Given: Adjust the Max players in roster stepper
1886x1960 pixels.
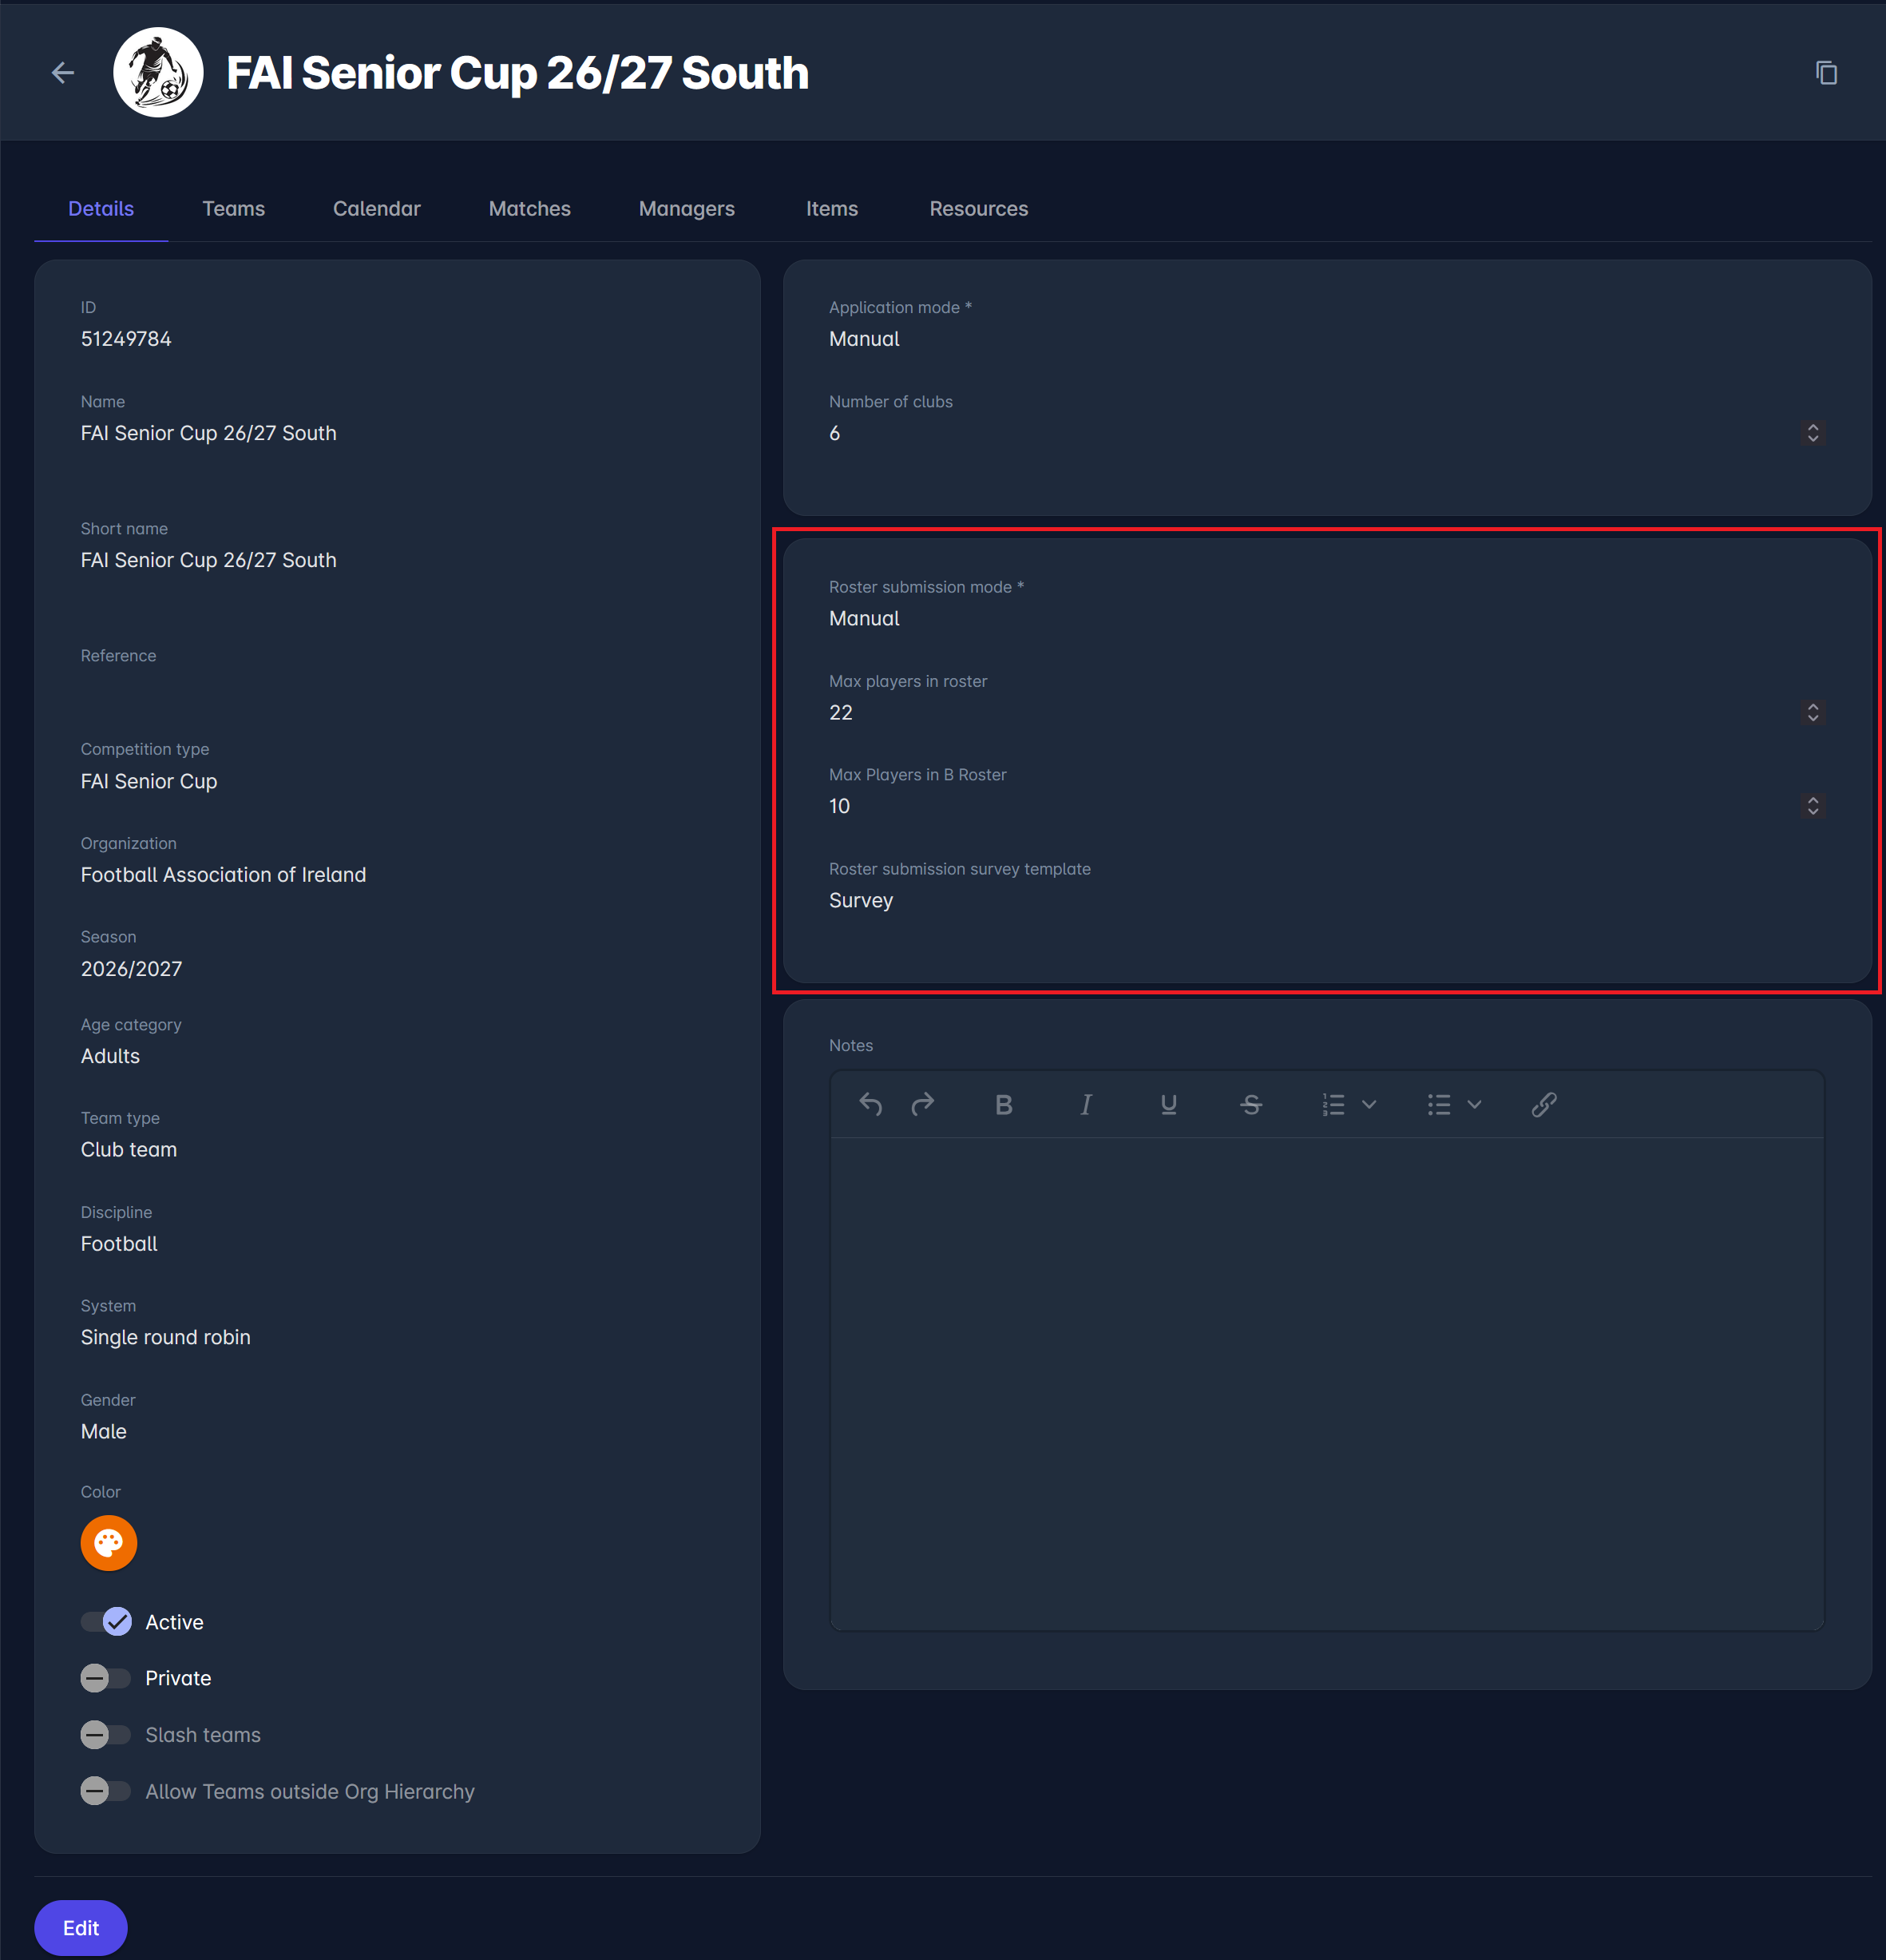Looking at the screenshot, I should click(x=1813, y=712).
